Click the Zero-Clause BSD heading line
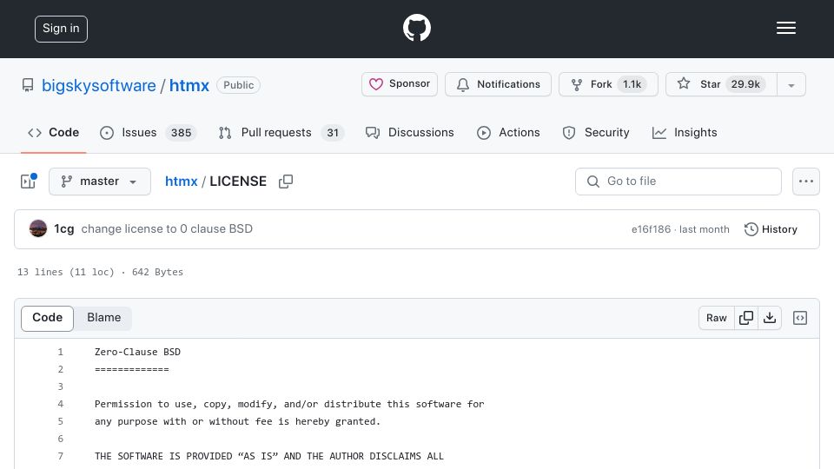The height and width of the screenshot is (469, 834). point(137,352)
